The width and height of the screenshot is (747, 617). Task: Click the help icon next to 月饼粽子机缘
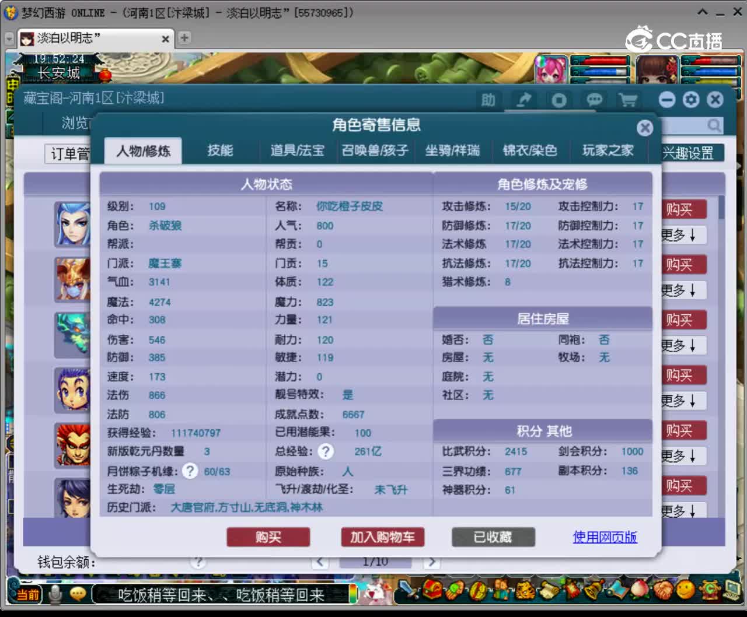pyautogui.click(x=190, y=471)
